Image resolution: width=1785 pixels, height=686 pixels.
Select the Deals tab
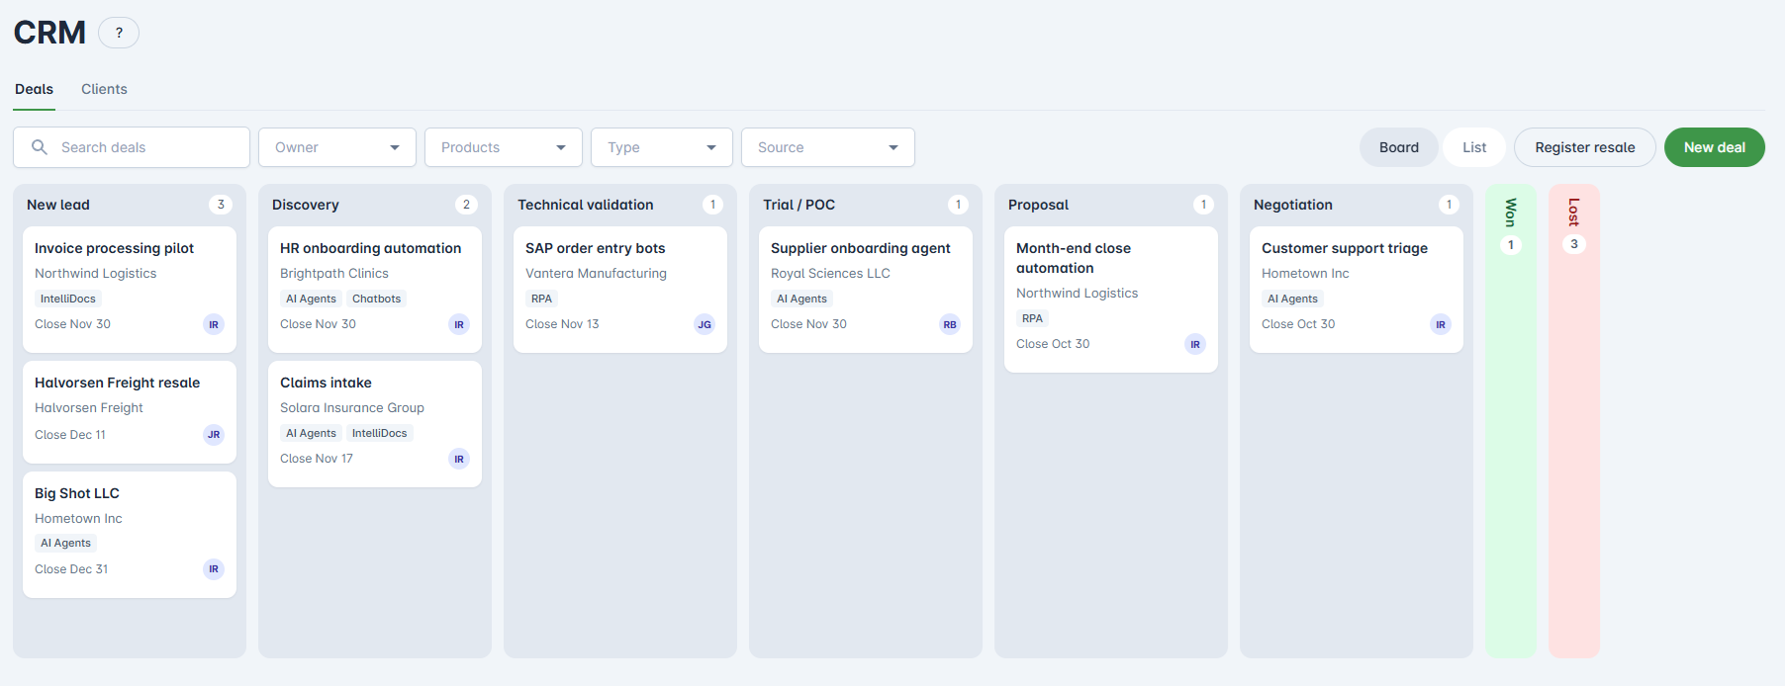click(x=34, y=89)
